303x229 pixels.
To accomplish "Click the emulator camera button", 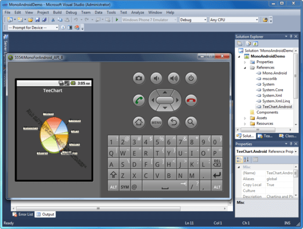I will point(139,78).
